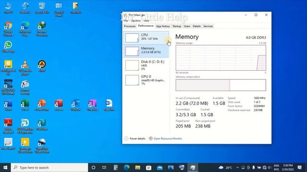Open the View menu in Task Manager
307x172 pixels.
point(146,21)
